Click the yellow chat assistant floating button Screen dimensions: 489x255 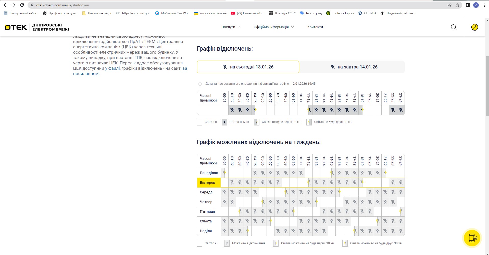tap(472, 238)
